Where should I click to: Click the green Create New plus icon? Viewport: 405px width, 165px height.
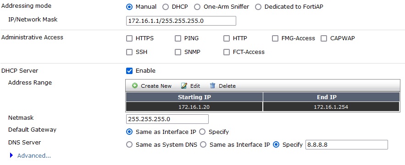pyautogui.click(x=134, y=86)
